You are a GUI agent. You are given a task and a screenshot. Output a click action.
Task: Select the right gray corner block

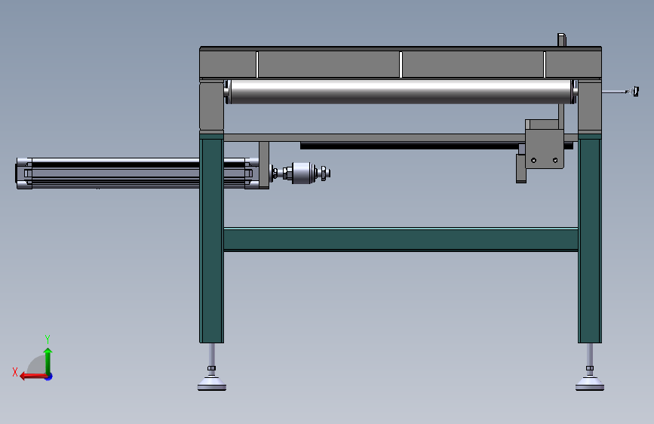click(x=590, y=107)
